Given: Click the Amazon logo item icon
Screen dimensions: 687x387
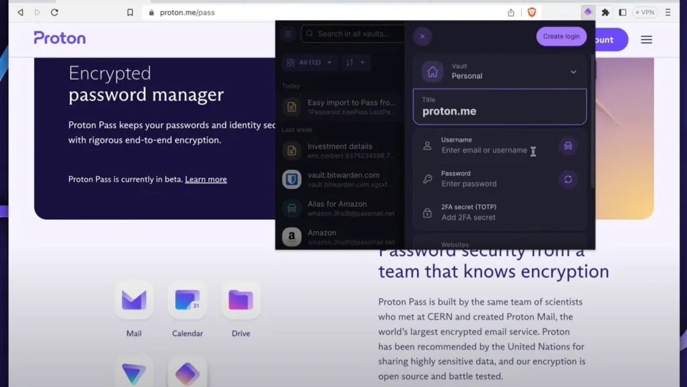Looking at the screenshot, I should point(292,237).
